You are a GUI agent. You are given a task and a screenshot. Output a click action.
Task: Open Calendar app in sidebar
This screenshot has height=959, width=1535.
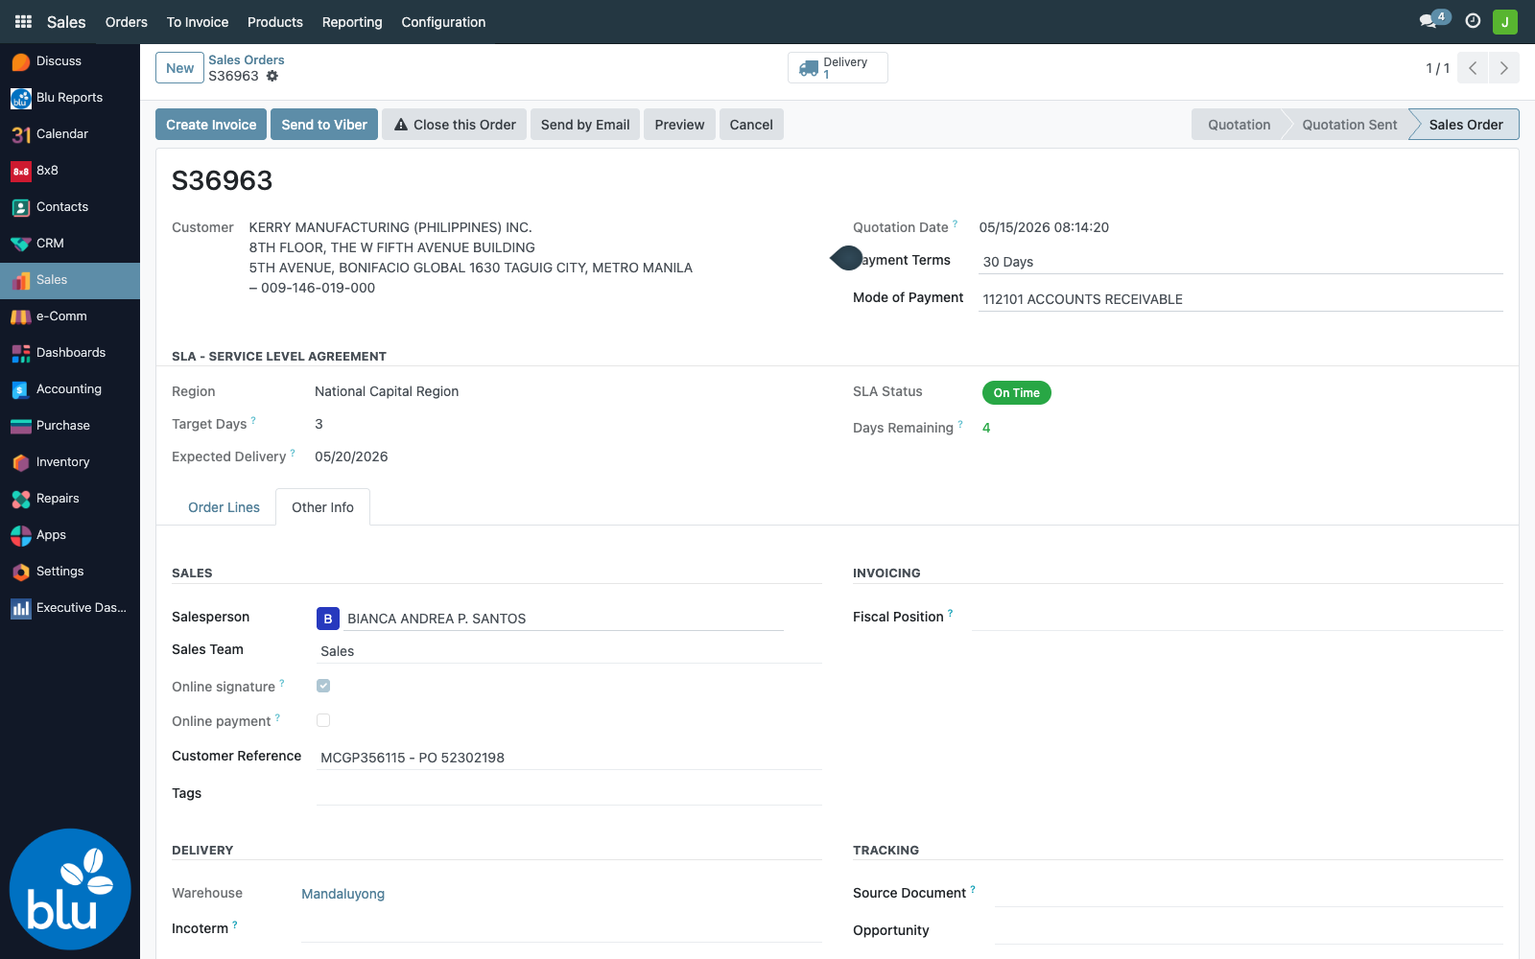pyautogui.click(x=70, y=134)
